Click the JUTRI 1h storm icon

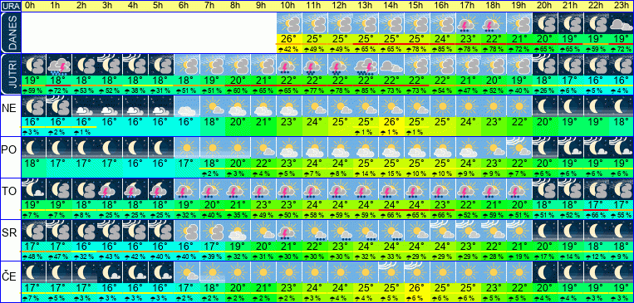click(x=59, y=65)
